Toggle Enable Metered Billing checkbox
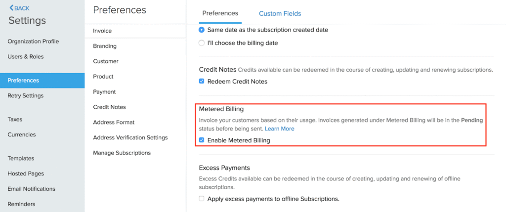This screenshot has height=212, width=506. (202, 140)
